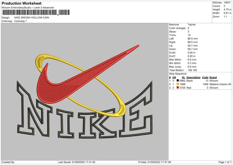The width and height of the screenshot is (233, 165).
Task: Click the Page 1 of 1 indicator
Action: tap(225, 162)
